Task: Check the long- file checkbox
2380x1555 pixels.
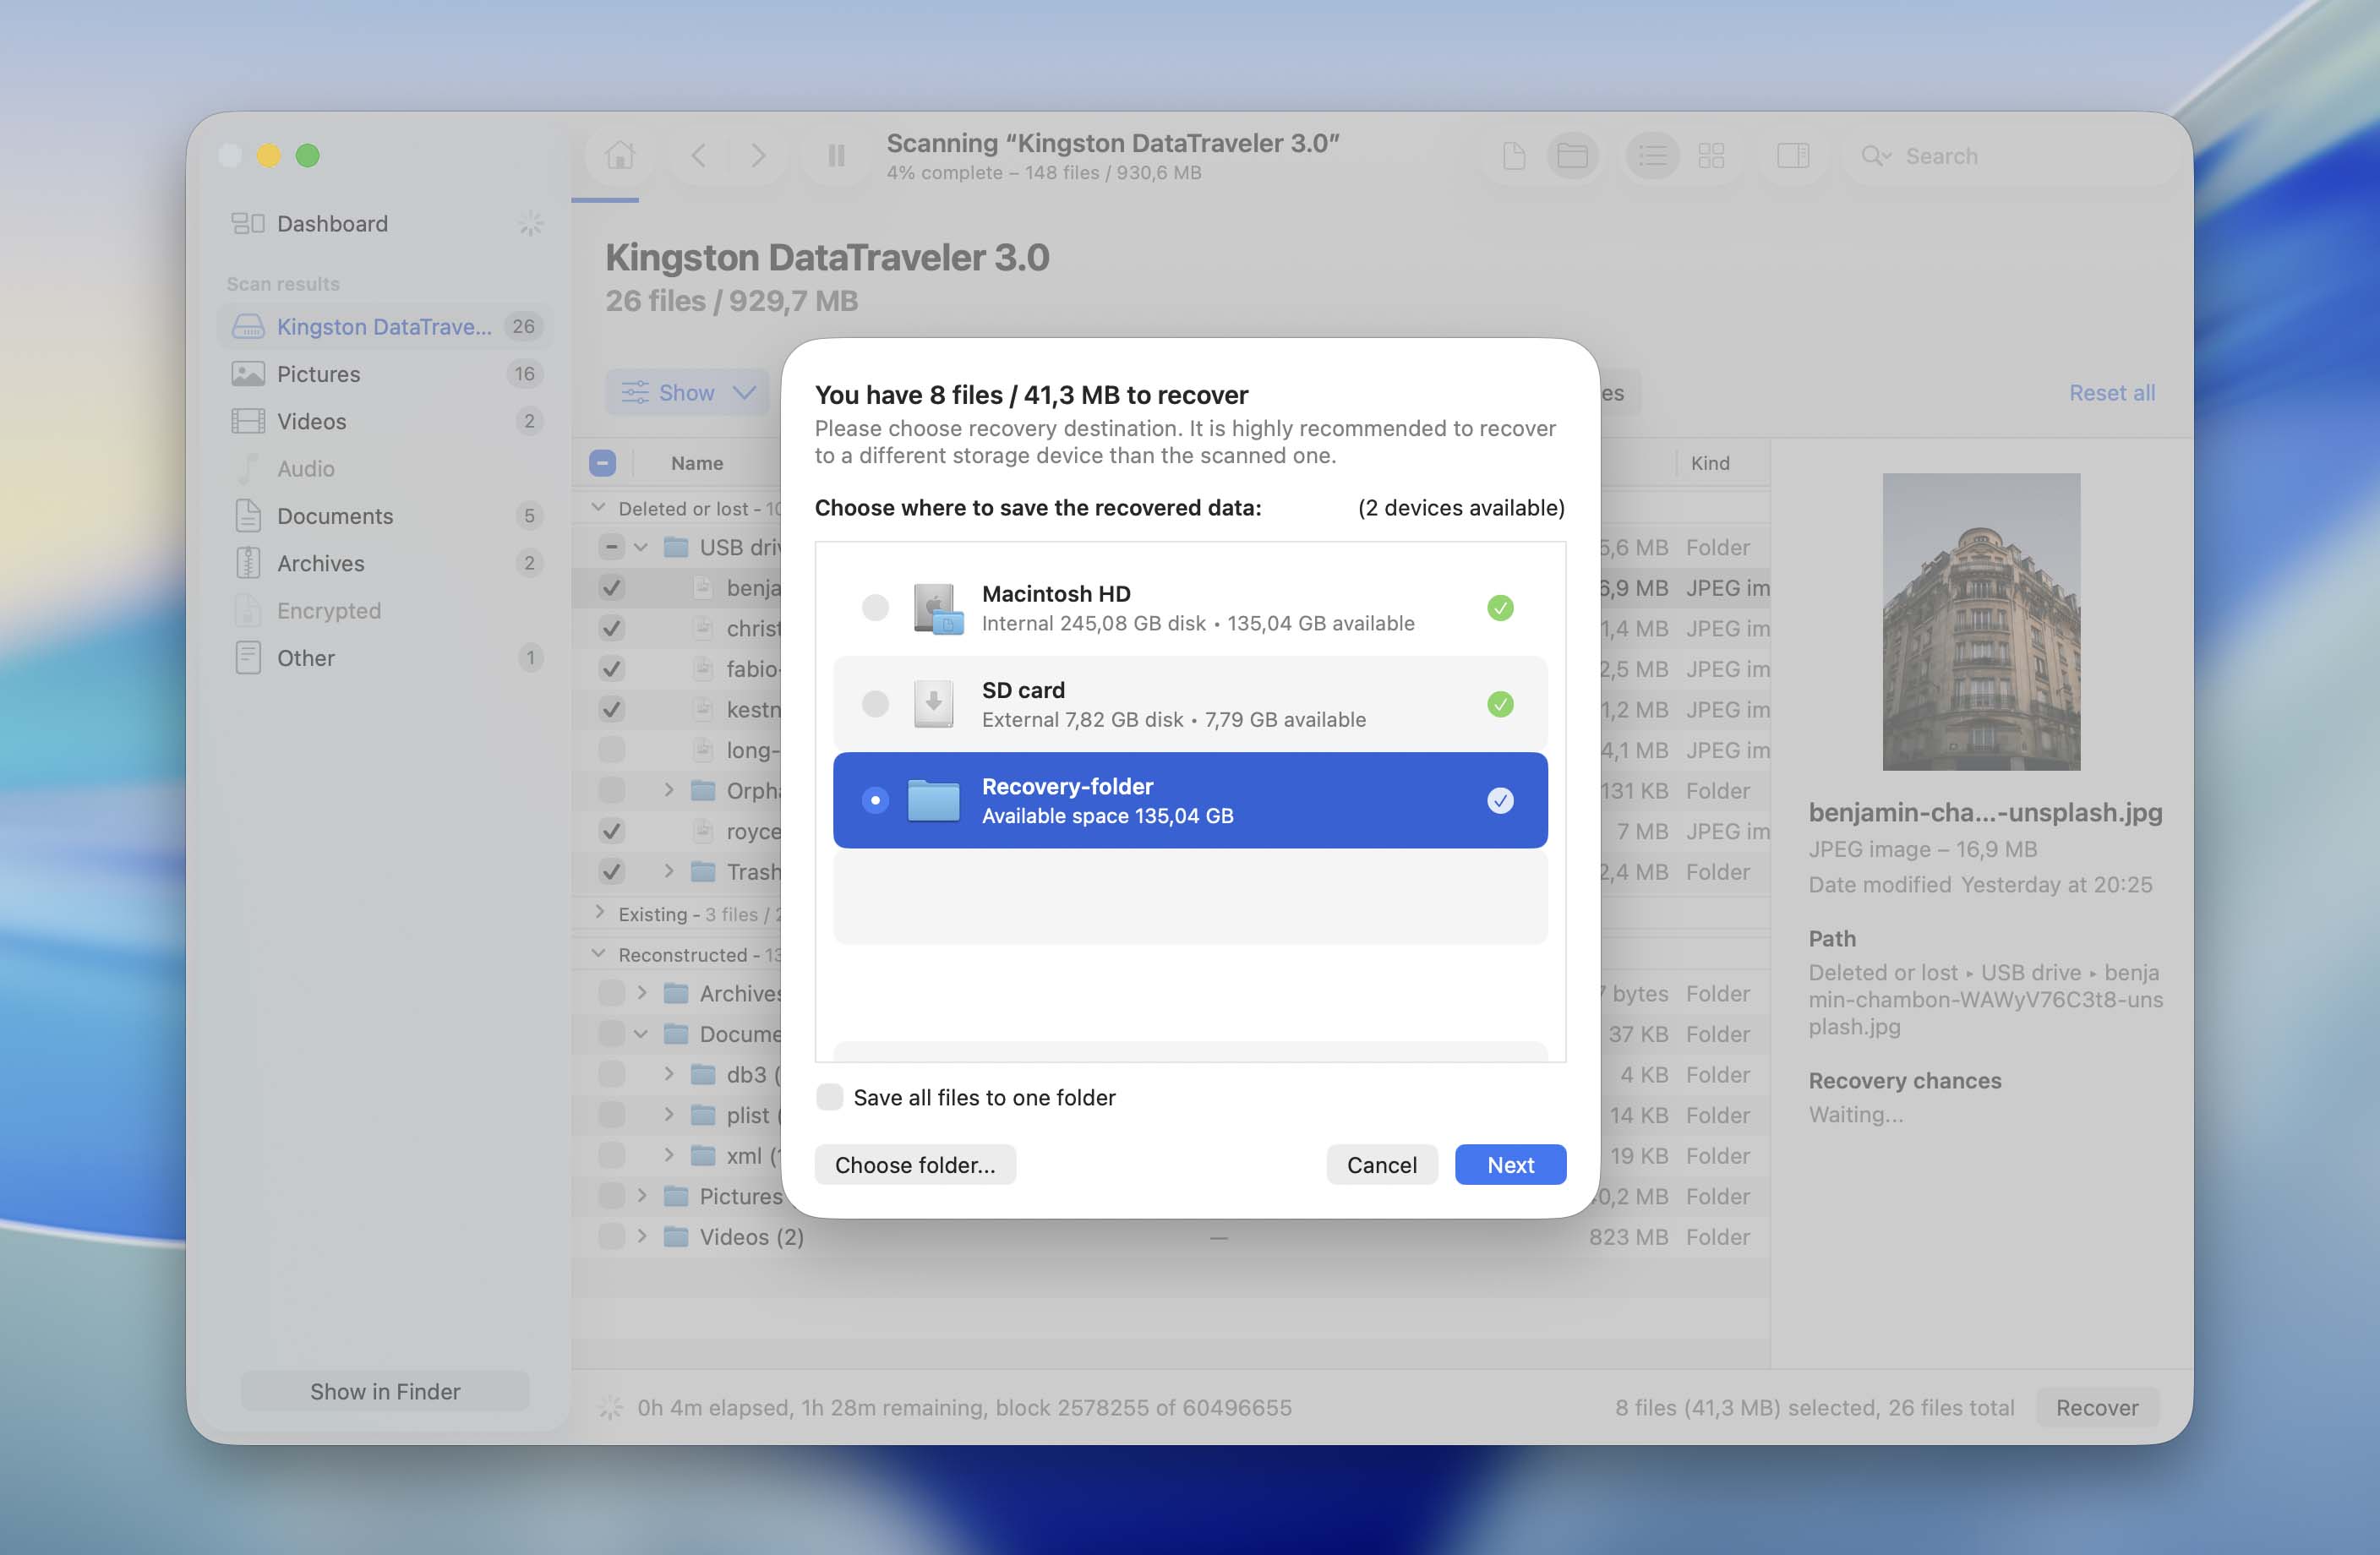Action: pyautogui.click(x=611, y=750)
